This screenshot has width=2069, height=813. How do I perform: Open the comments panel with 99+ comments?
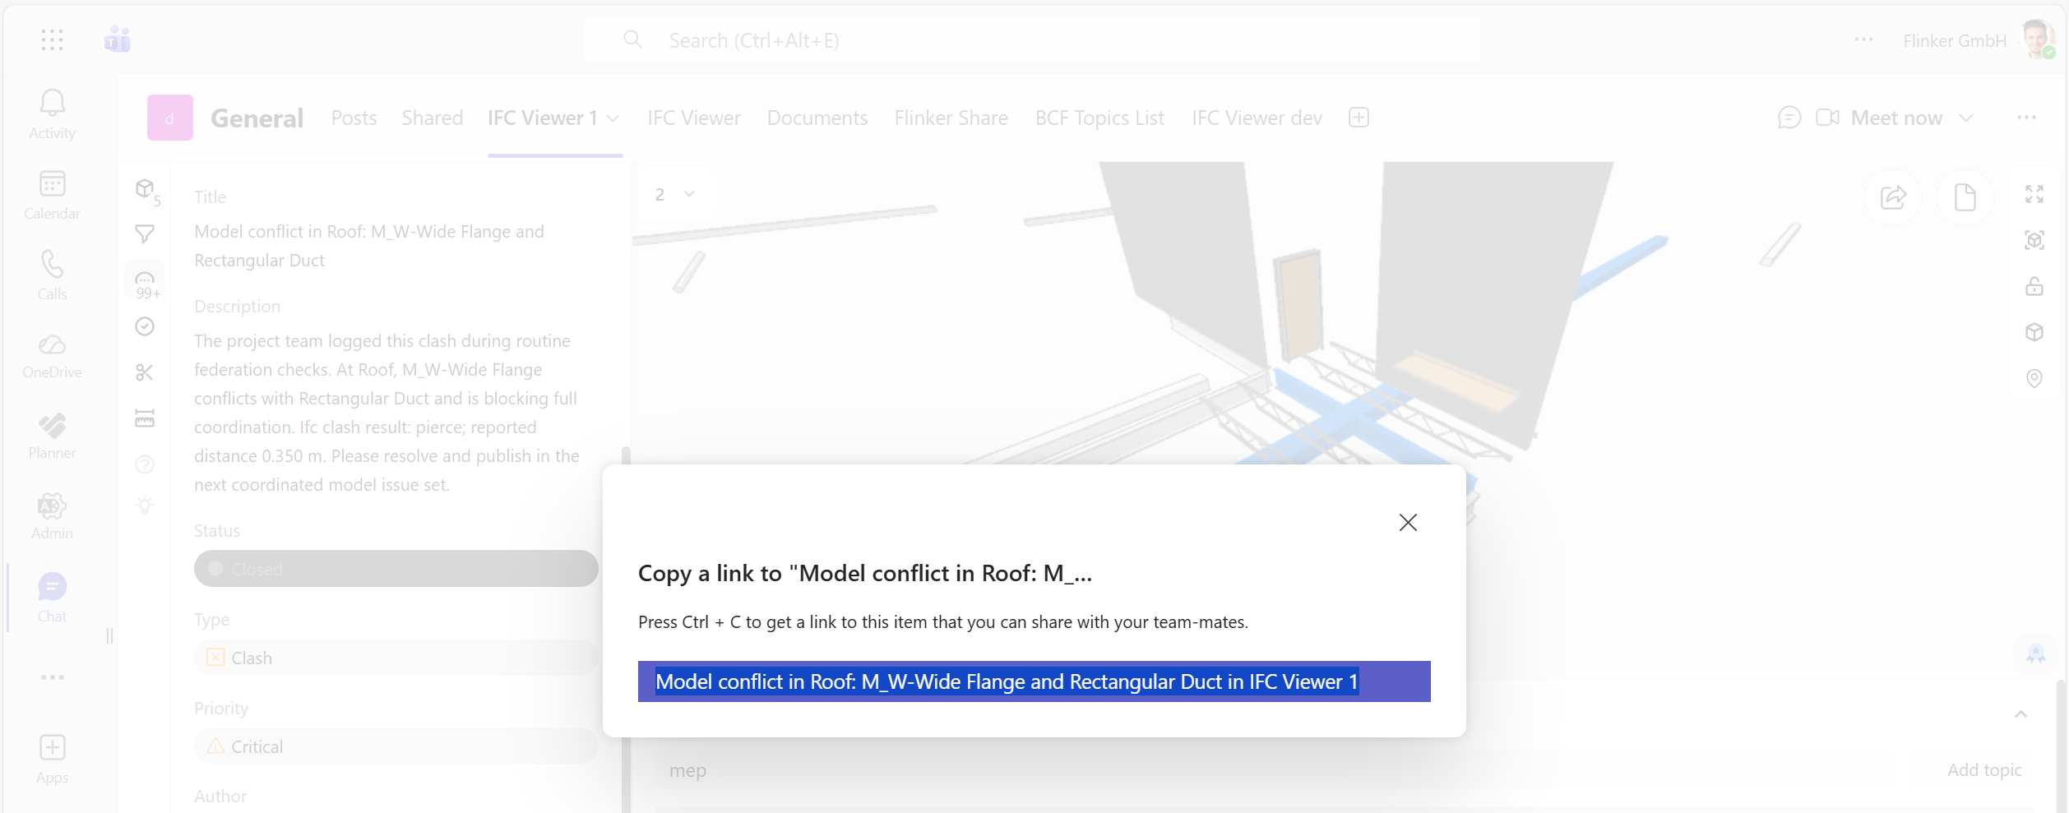(145, 279)
